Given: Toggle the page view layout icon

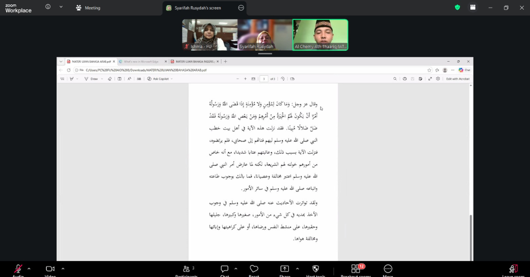Looking at the screenshot, I should coord(119,79).
